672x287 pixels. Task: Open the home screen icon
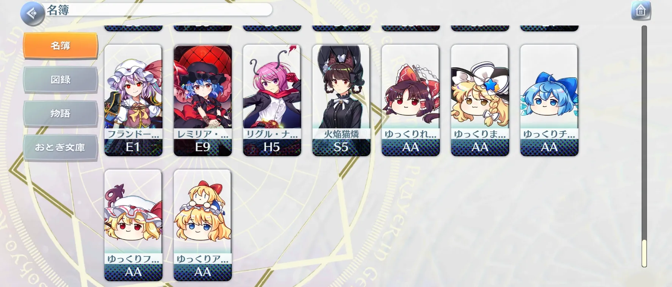coord(641,11)
